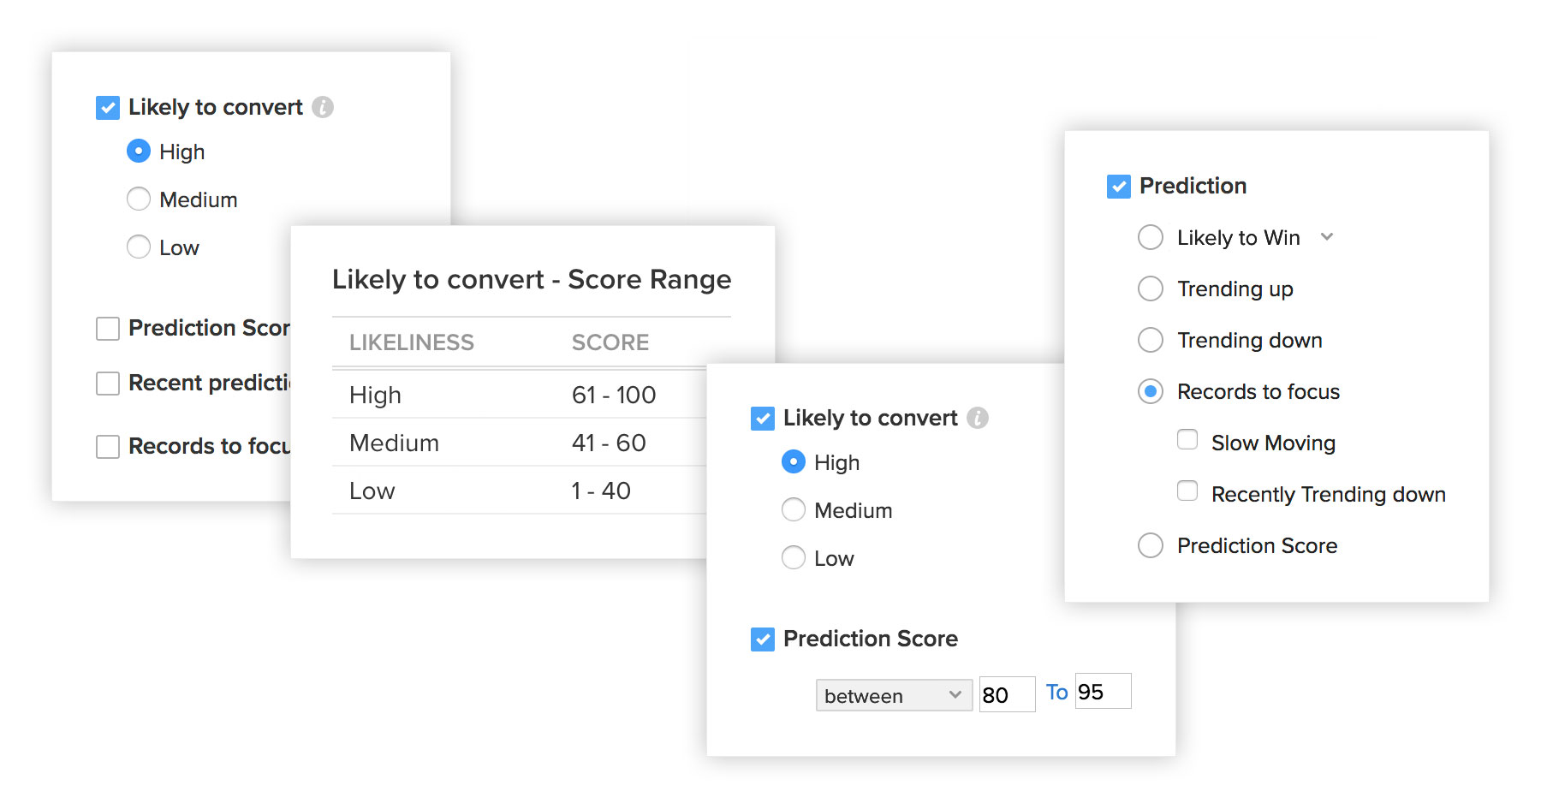
Task: Click info icon beside center Likely to convert
Action: click(x=978, y=418)
